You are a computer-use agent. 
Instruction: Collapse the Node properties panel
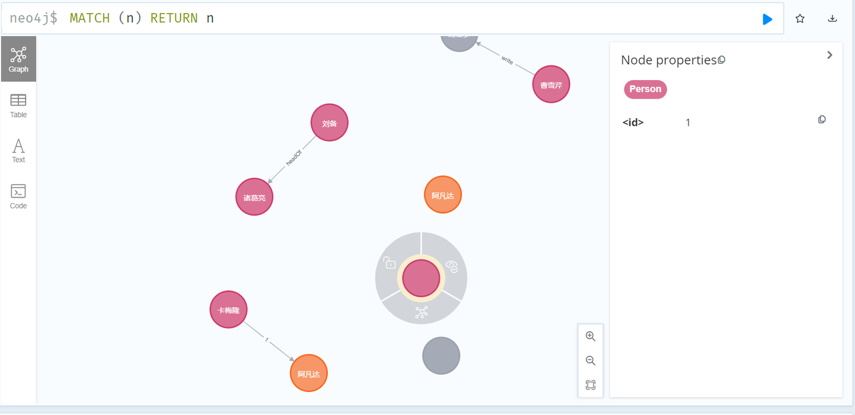tap(829, 55)
